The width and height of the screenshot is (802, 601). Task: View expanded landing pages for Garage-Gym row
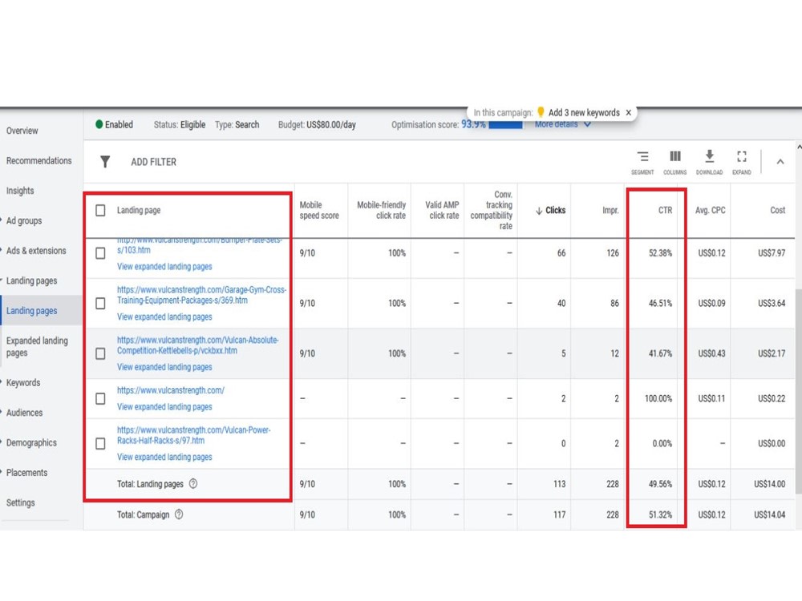point(164,317)
